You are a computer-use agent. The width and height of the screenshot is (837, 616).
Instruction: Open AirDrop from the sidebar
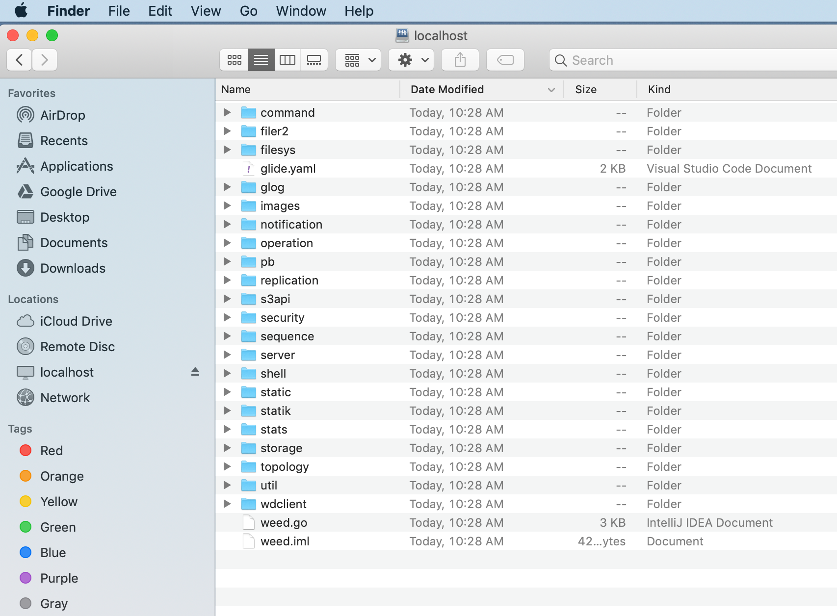[x=62, y=115]
